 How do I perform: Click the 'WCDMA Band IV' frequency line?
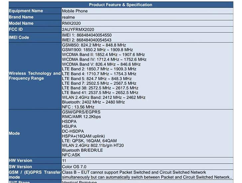tap(104, 59)
